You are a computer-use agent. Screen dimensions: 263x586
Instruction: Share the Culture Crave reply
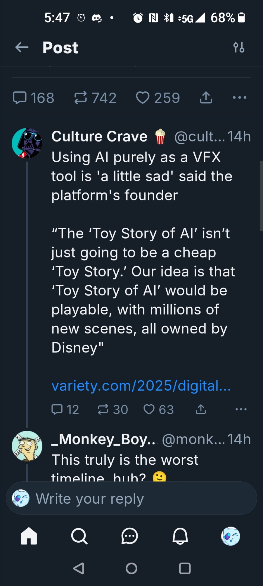(x=201, y=409)
